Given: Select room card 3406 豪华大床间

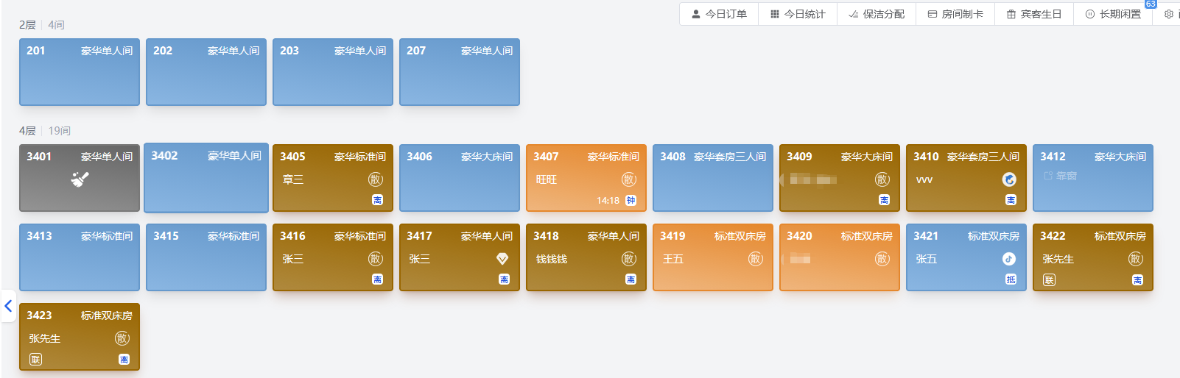Looking at the screenshot, I should (x=460, y=178).
